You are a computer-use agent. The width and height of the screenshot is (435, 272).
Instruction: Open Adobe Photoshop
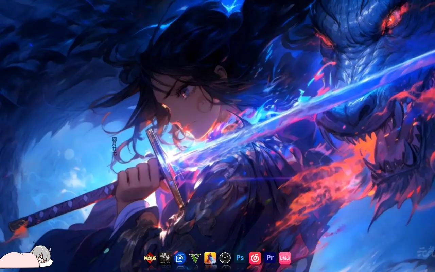[x=240, y=258]
